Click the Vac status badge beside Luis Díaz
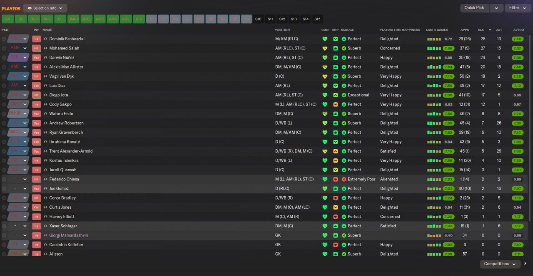Viewport: 533px width, 276px height. [36, 86]
